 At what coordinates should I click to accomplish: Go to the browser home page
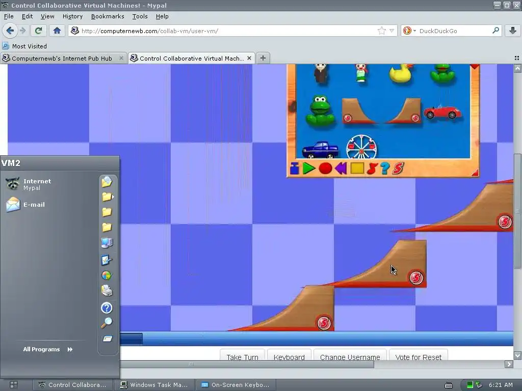(57, 31)
